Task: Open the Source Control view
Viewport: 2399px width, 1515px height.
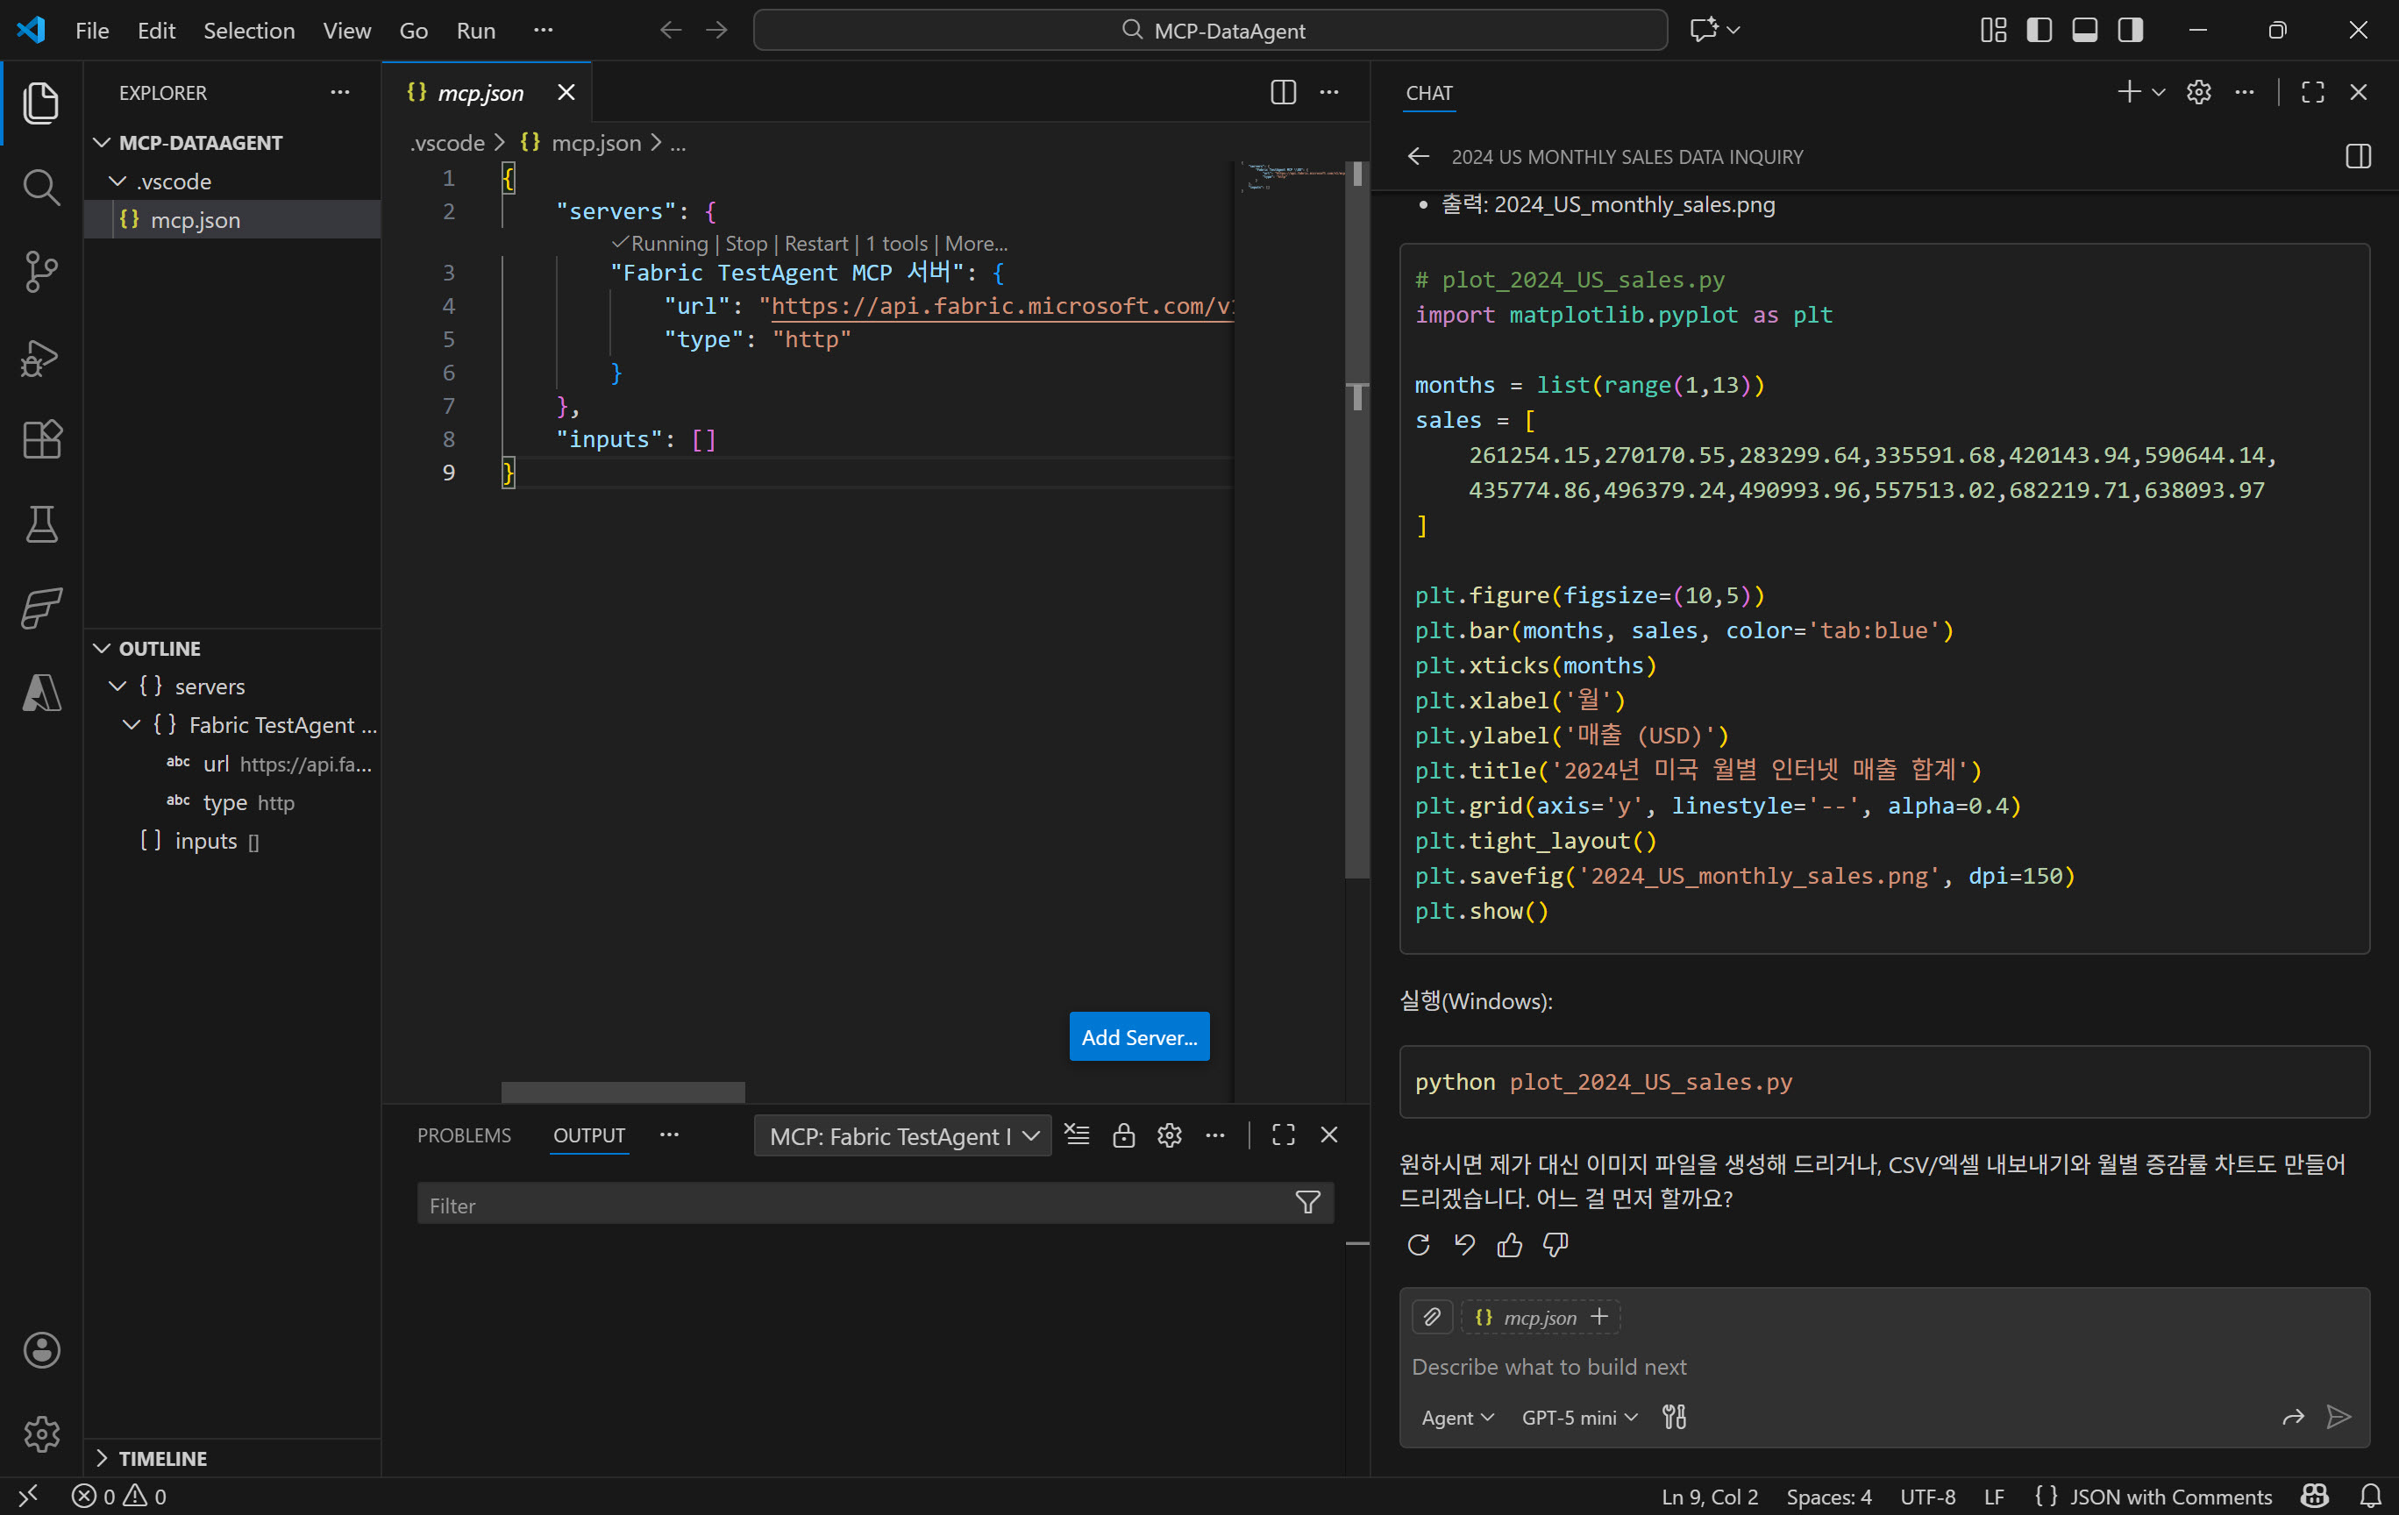Action: point(41,271)
